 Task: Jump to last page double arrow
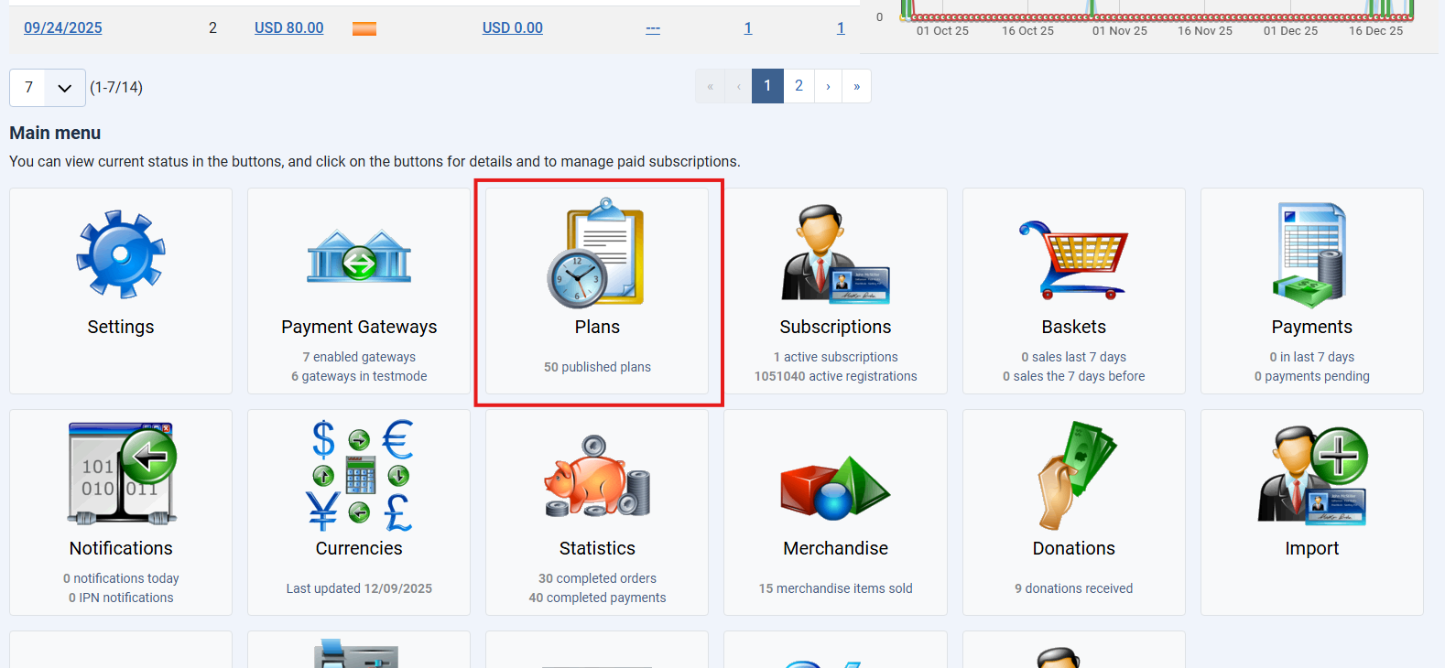tap(856, 86)
